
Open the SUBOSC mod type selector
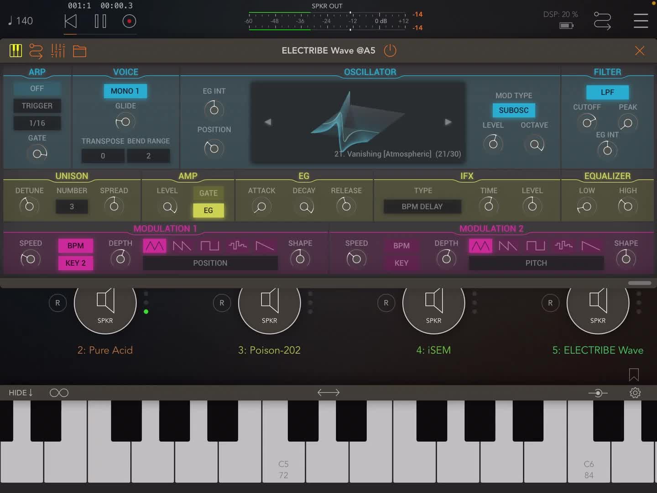[514, 110]
